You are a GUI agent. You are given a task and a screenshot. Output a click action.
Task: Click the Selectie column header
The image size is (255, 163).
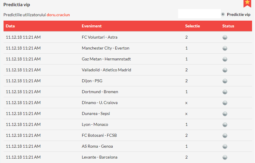coord(193,26)
